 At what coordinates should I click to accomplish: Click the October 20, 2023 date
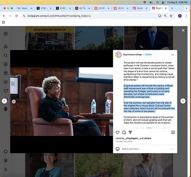pyautogui.click(x=124, y=141)
